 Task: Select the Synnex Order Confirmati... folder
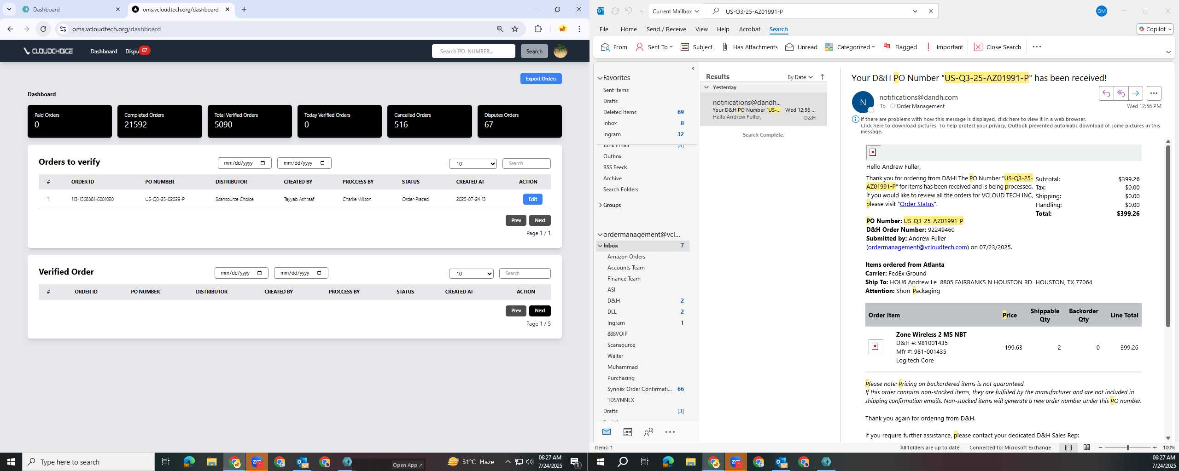(x=644, y=389)
